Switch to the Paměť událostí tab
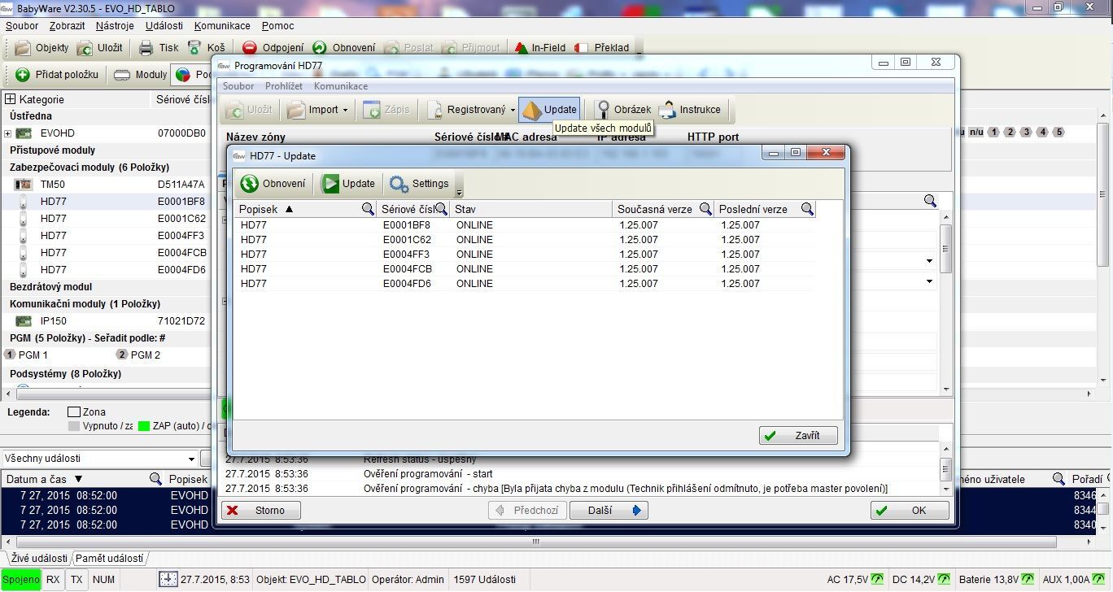The width and height of the screenshot is (1113, 592). coord(109,559)
